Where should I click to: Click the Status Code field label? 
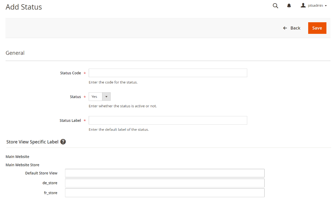pyautogui.click(x=70, y=73)
